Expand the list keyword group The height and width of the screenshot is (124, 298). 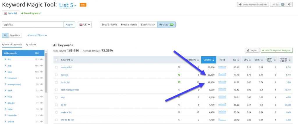point(5,59)
